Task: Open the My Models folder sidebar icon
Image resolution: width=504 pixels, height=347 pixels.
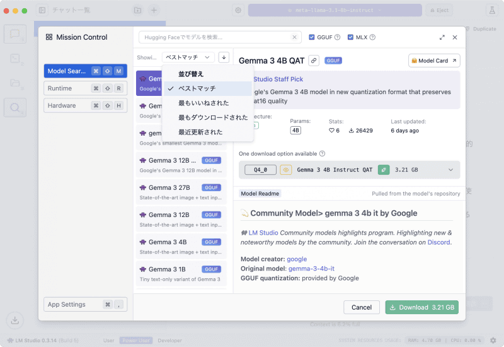Action: click(14, 83)
